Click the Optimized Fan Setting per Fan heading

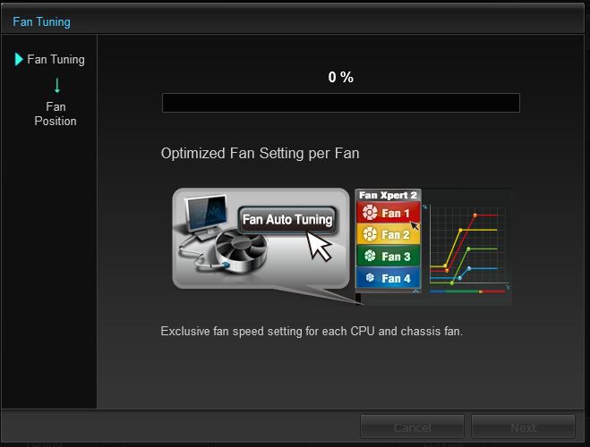[x=260, y=153]
